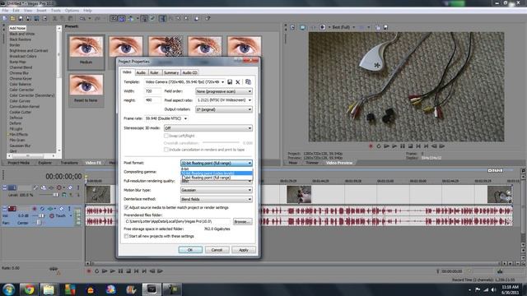Click the Save icon in main toolbar
The image size is (527, 296).
click(21, 18)
